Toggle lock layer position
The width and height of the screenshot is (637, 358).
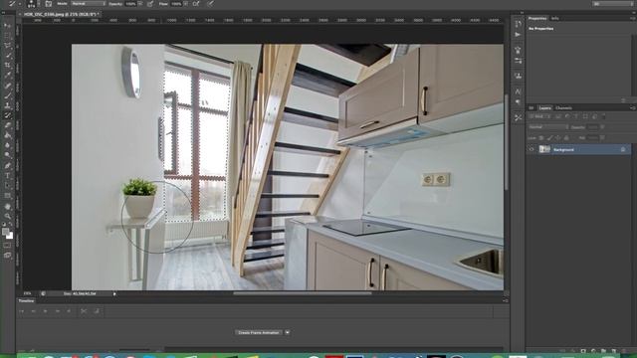[557, 138]
